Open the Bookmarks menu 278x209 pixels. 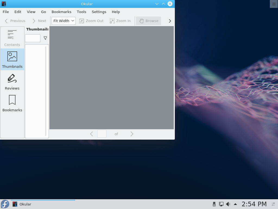[x=61, y=12]
